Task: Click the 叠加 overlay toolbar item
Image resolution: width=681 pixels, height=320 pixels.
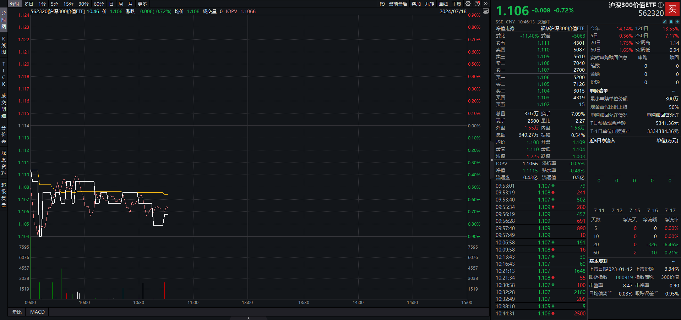Action: tap(416, 4)
